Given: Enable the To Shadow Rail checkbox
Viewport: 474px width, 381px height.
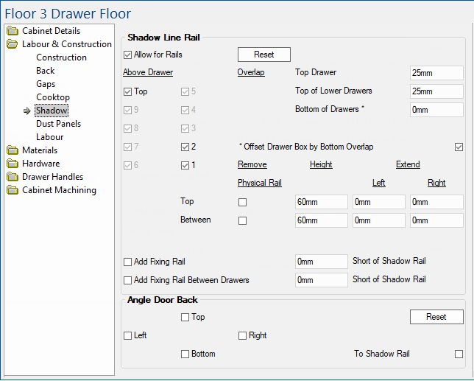Looking at the screenshot, I should [x=459, y=354].
